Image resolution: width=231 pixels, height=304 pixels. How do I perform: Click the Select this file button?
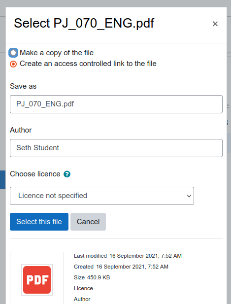click(39, 222)
